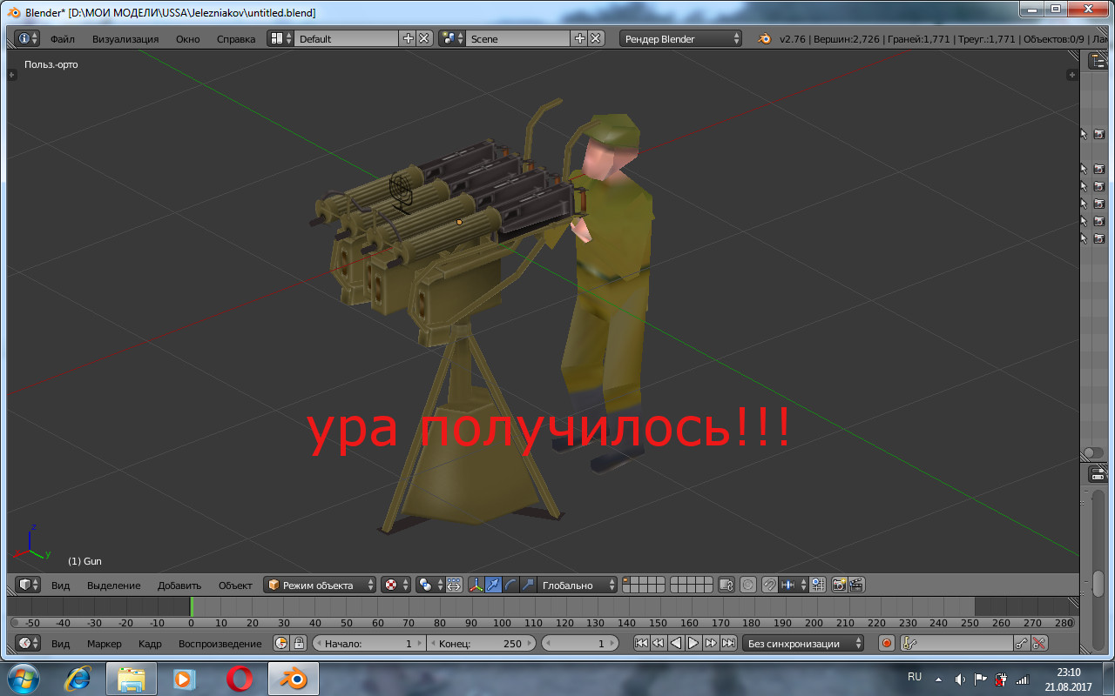The width and height of the screenshot is (1115, 696).
Task: Add a new screen layout
Action: 408,38
